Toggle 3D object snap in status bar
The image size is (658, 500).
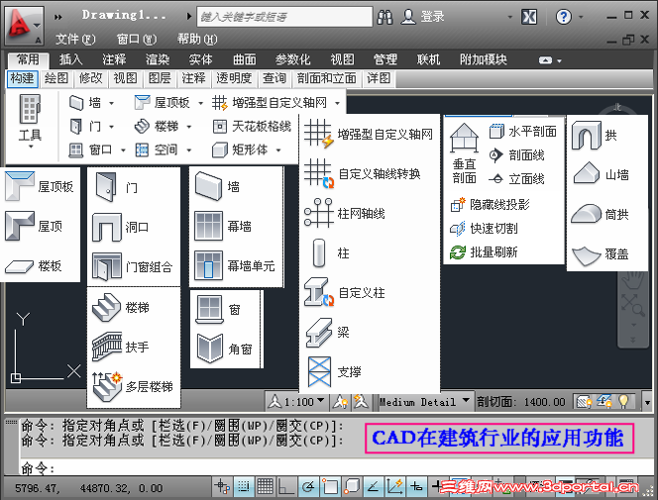coord(352,486)
